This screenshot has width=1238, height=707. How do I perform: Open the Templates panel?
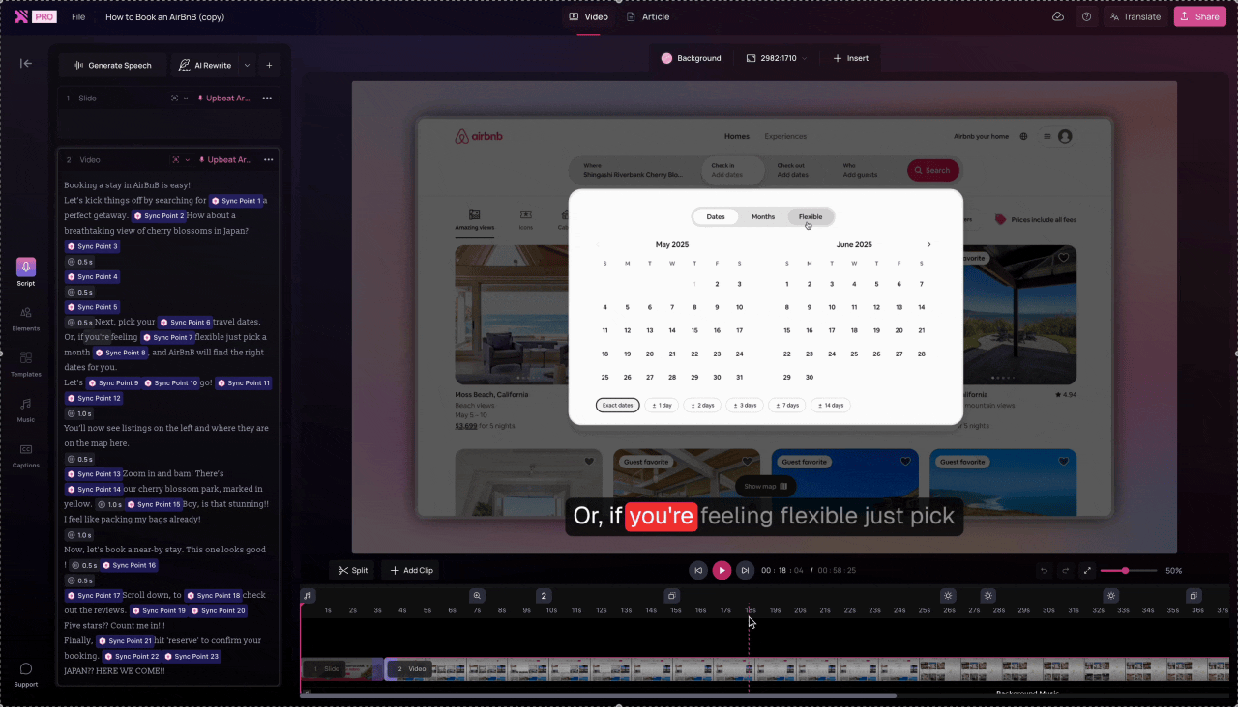pyautogui.click(x=25, y=360)
